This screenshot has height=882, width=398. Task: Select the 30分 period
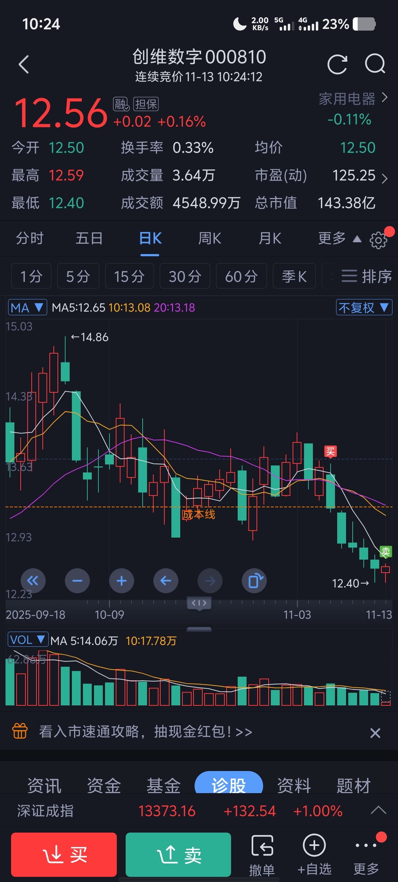click(x=185, y=276)
